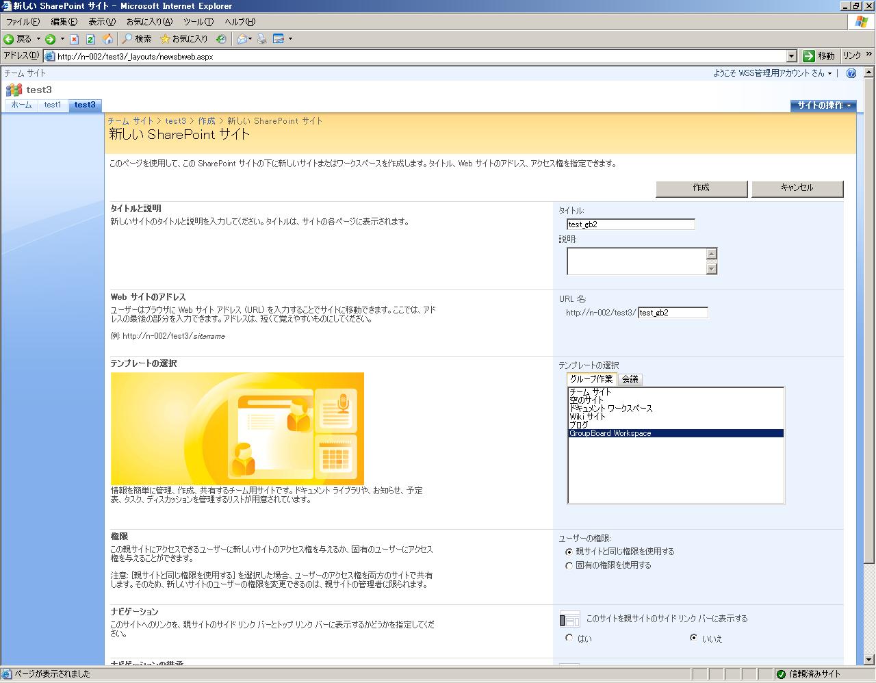Select はい for side link bar display
This screenshot has height=683, width=876.
pyautogui.click(x=569, y=638)
